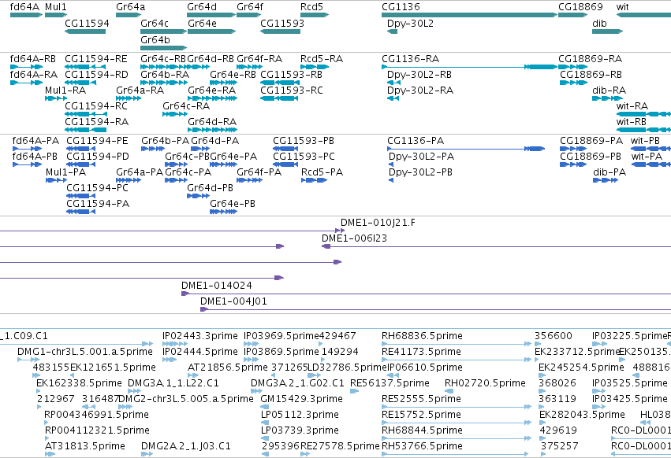671x458 pixels.
Task: Click transcript Gr64a-RA
Action: click(140, 90)
